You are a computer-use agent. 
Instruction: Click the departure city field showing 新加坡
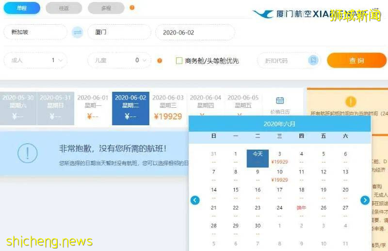pos(35,32)
